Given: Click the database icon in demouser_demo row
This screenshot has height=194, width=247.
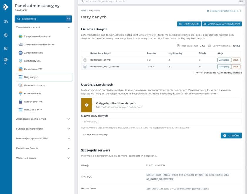Looking at the screenshot, I should coord(85,59).
